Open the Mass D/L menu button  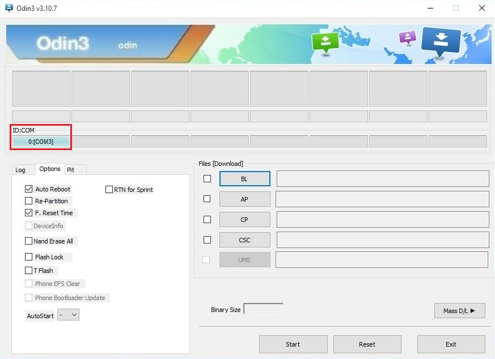(x=460, y=311)
